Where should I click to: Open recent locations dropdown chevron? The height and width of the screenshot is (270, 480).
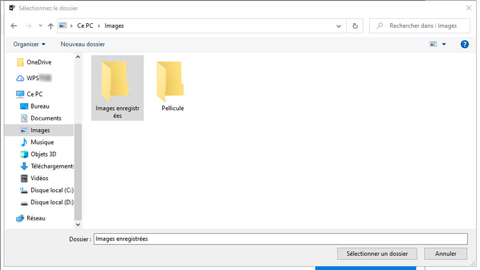[41, 26]
